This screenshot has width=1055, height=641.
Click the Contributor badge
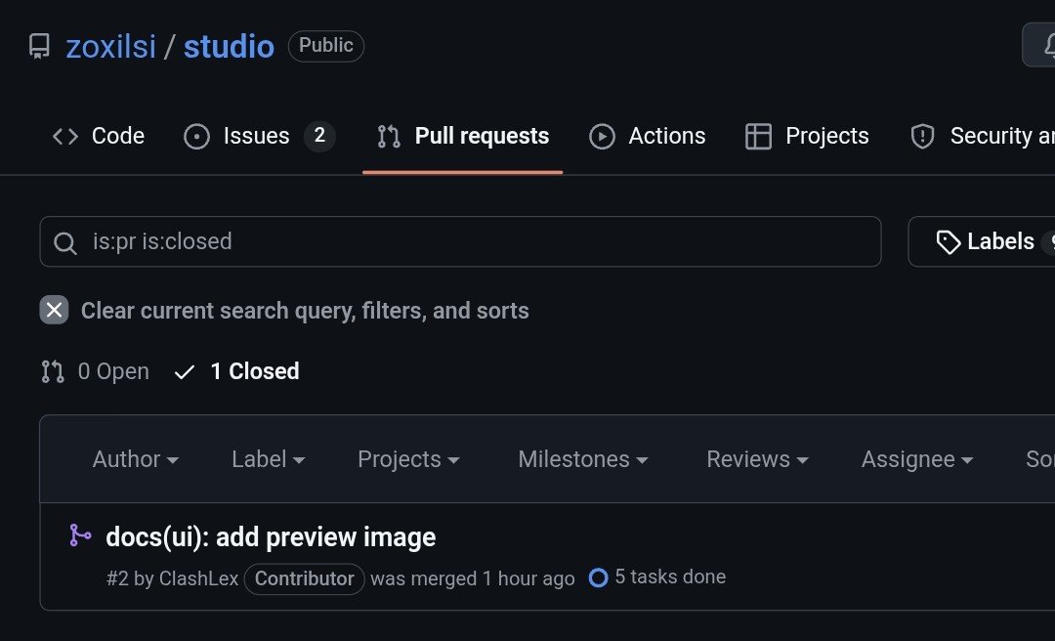coord(304,578)
